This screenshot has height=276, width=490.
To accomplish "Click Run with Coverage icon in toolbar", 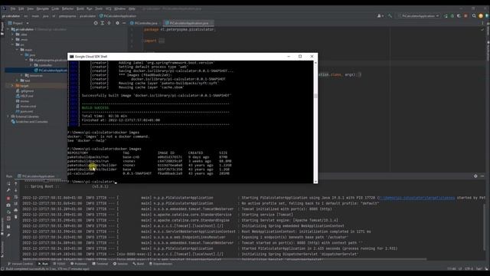I will click(x=459, y=16).
